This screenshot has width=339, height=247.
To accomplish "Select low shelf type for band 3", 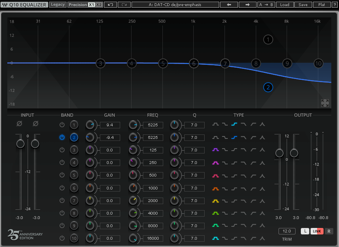I will pos(225,150).
